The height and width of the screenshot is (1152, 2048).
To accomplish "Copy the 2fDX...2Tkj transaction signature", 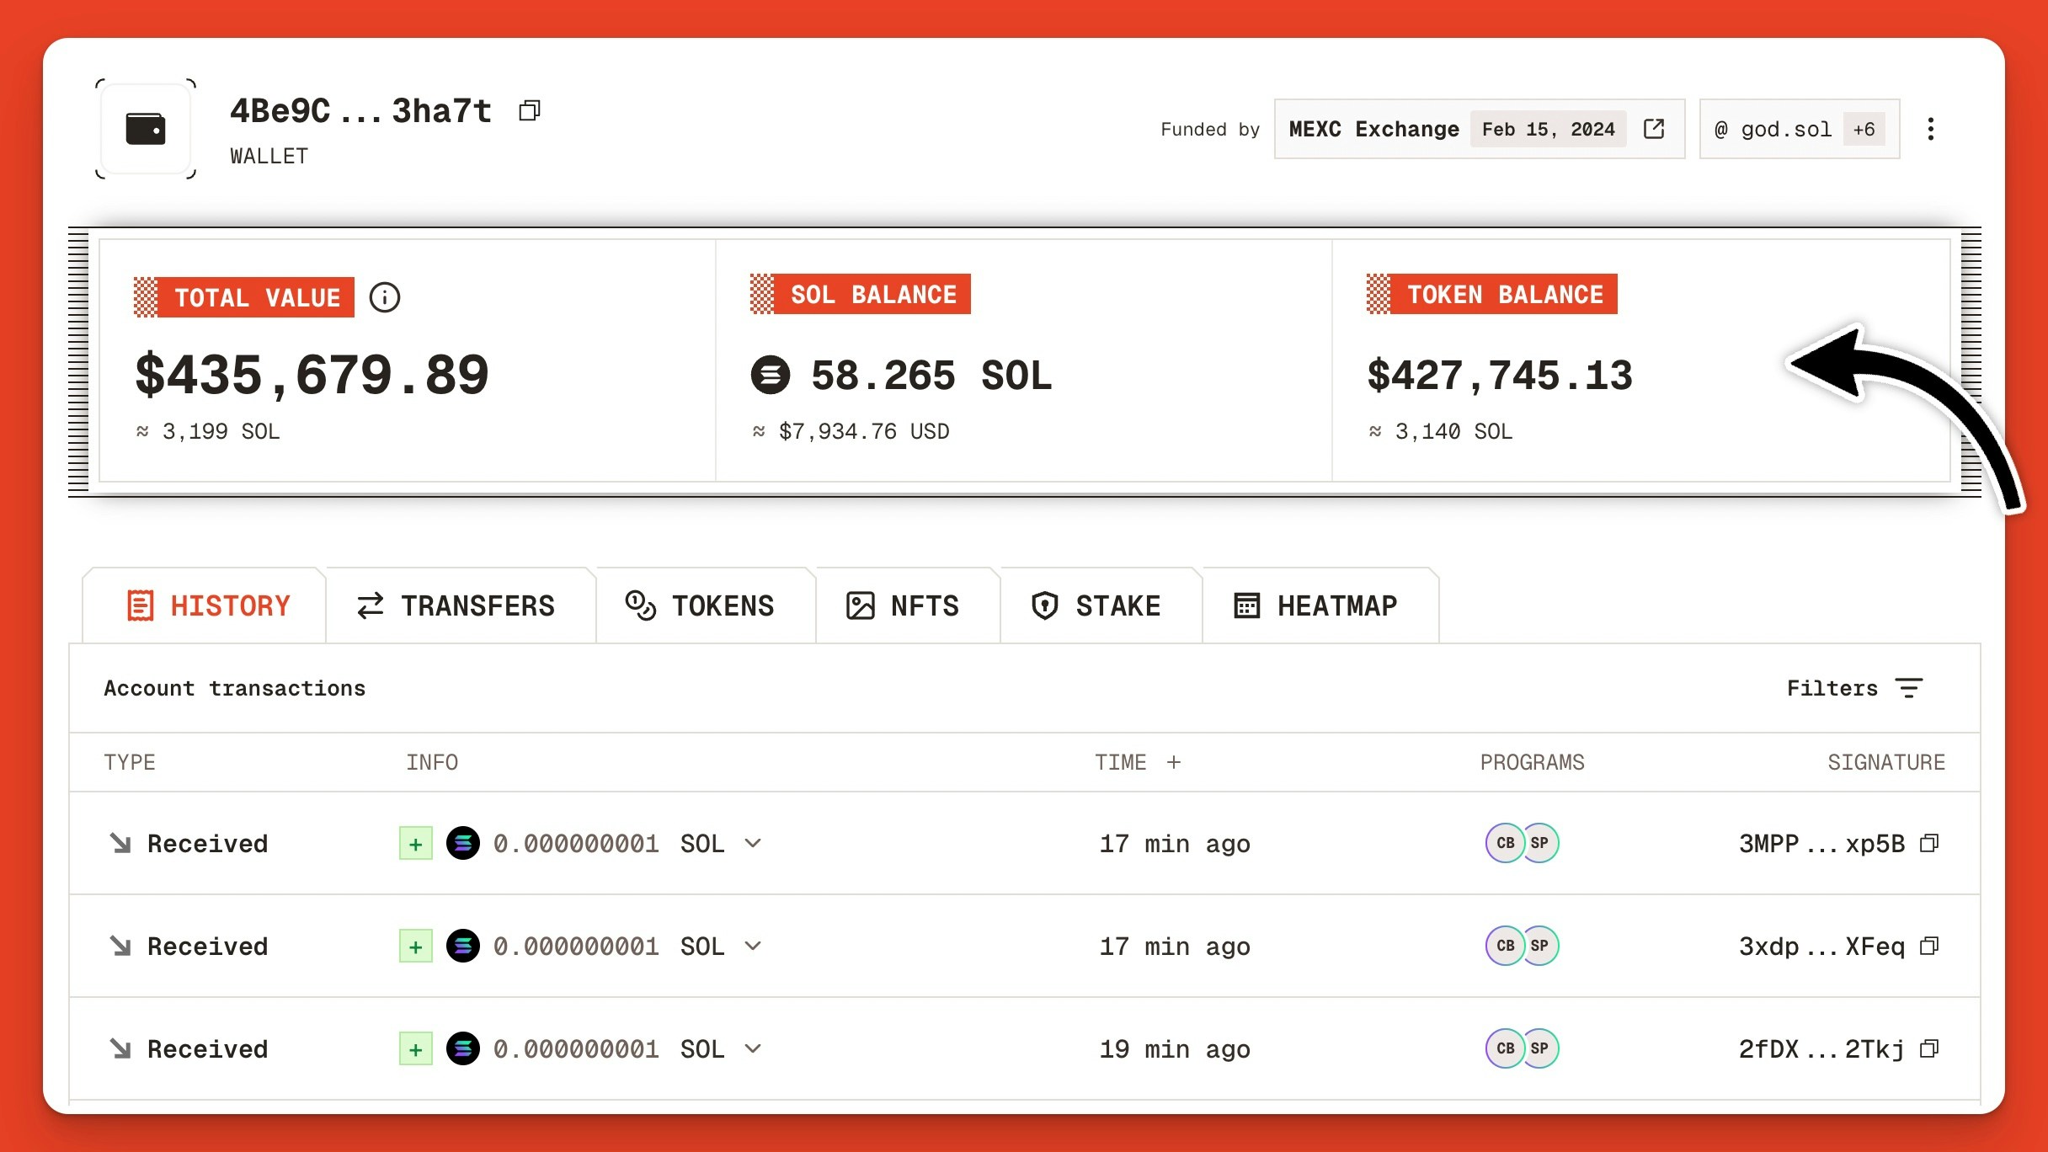I will point(1929,1049).
